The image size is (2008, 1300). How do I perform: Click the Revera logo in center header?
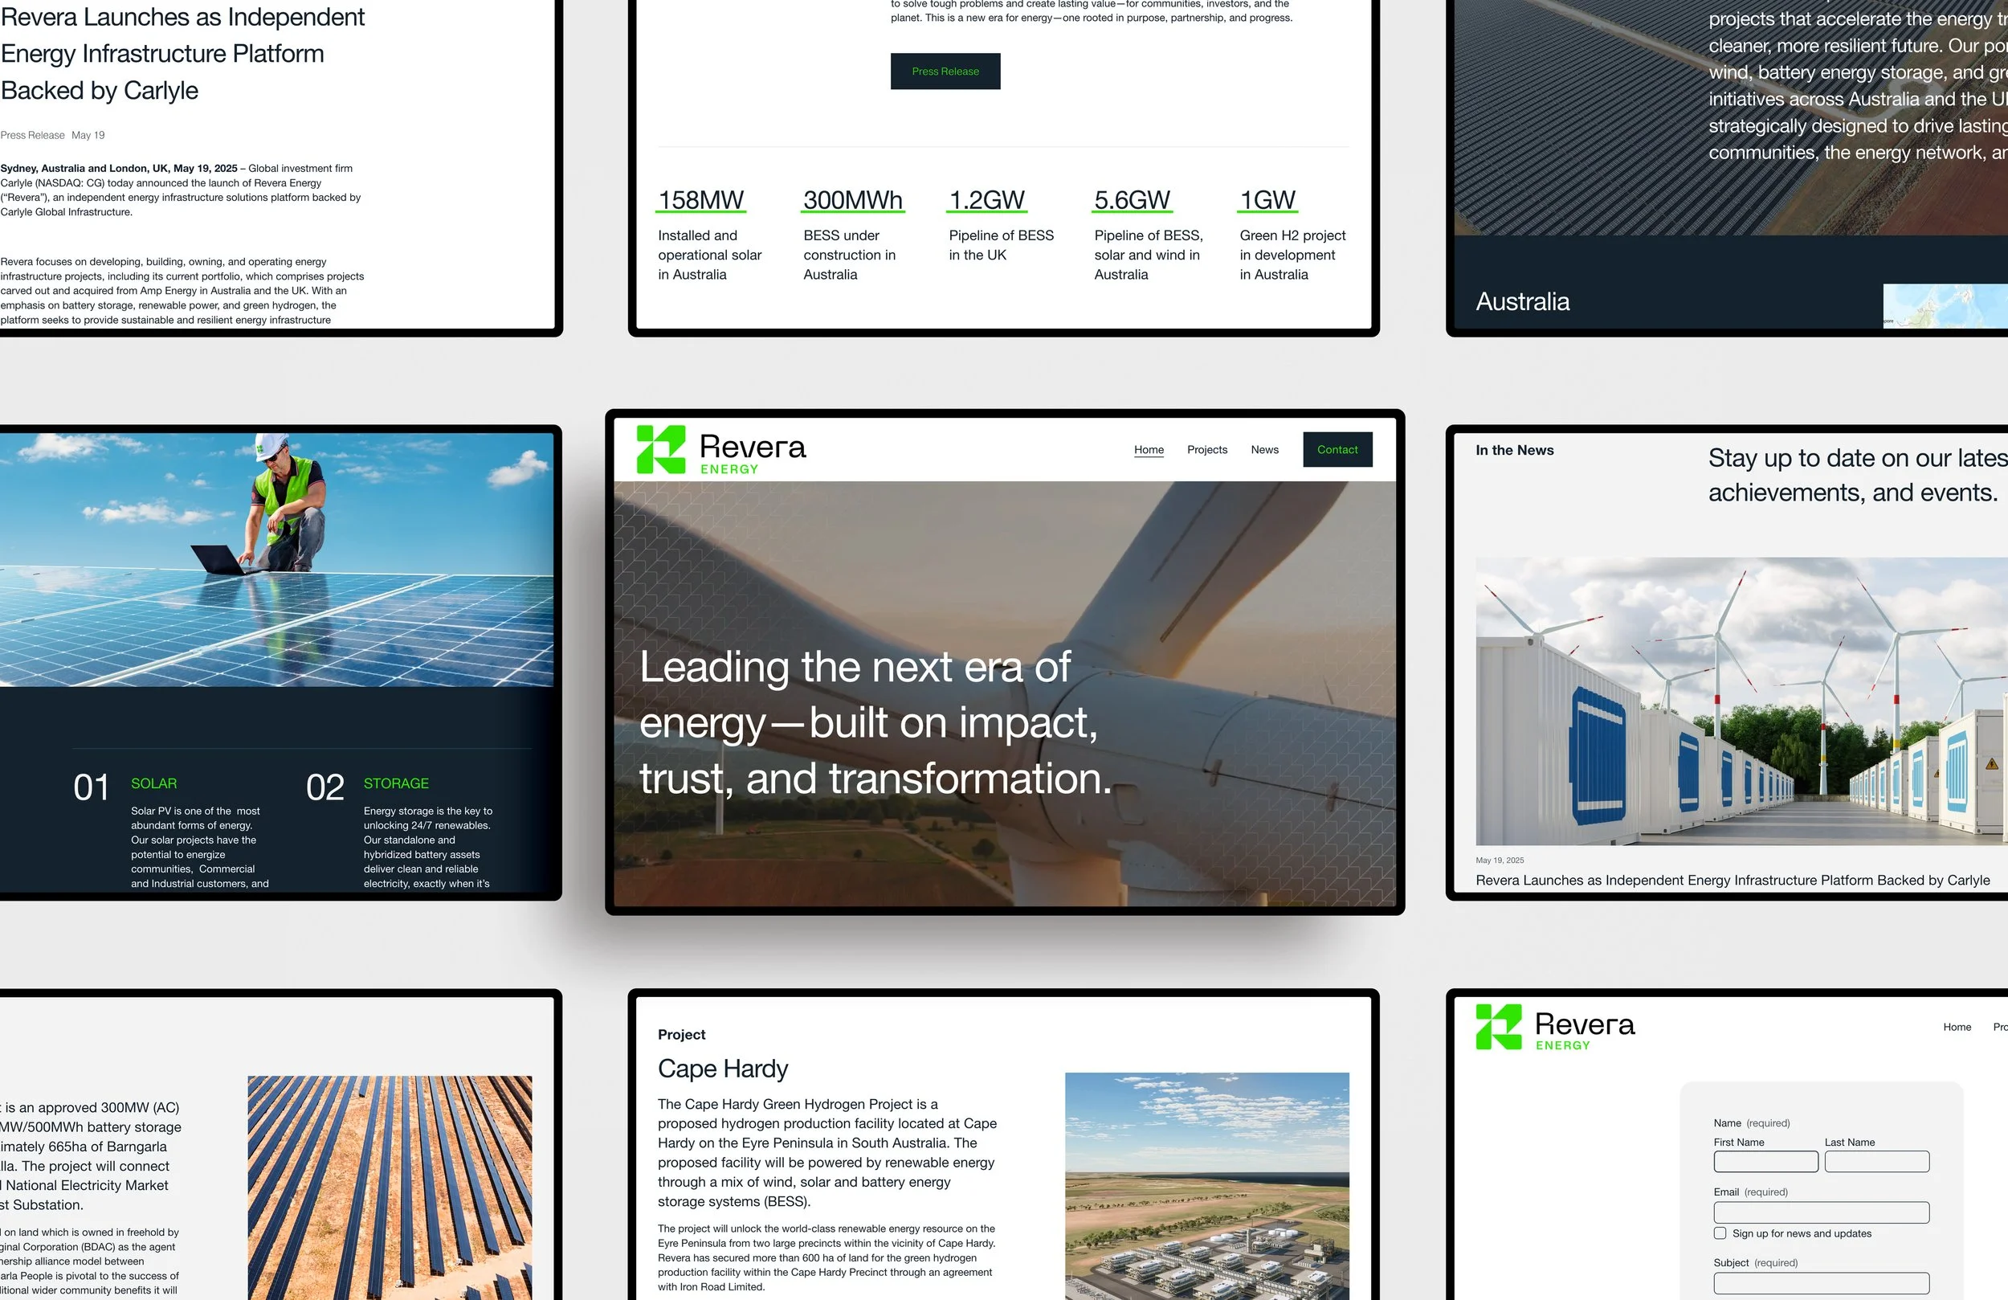pos(721,450)
